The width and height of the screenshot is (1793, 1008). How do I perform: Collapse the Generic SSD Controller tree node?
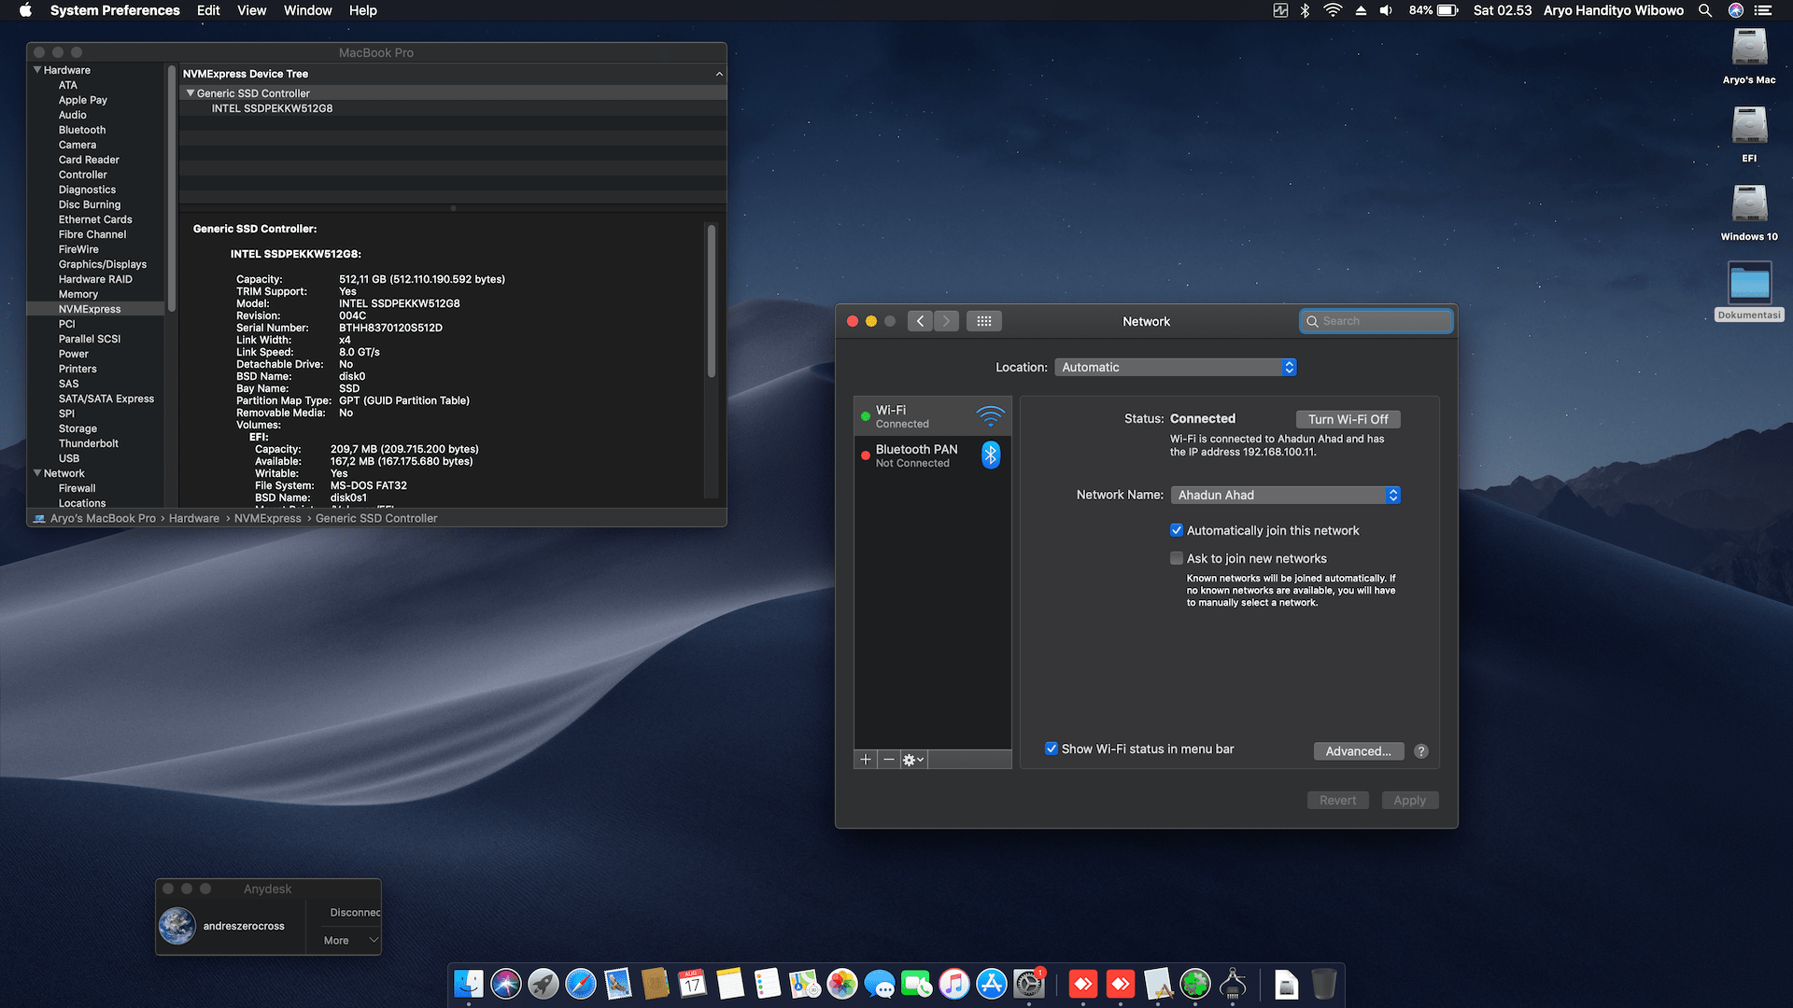pos(191,93)
